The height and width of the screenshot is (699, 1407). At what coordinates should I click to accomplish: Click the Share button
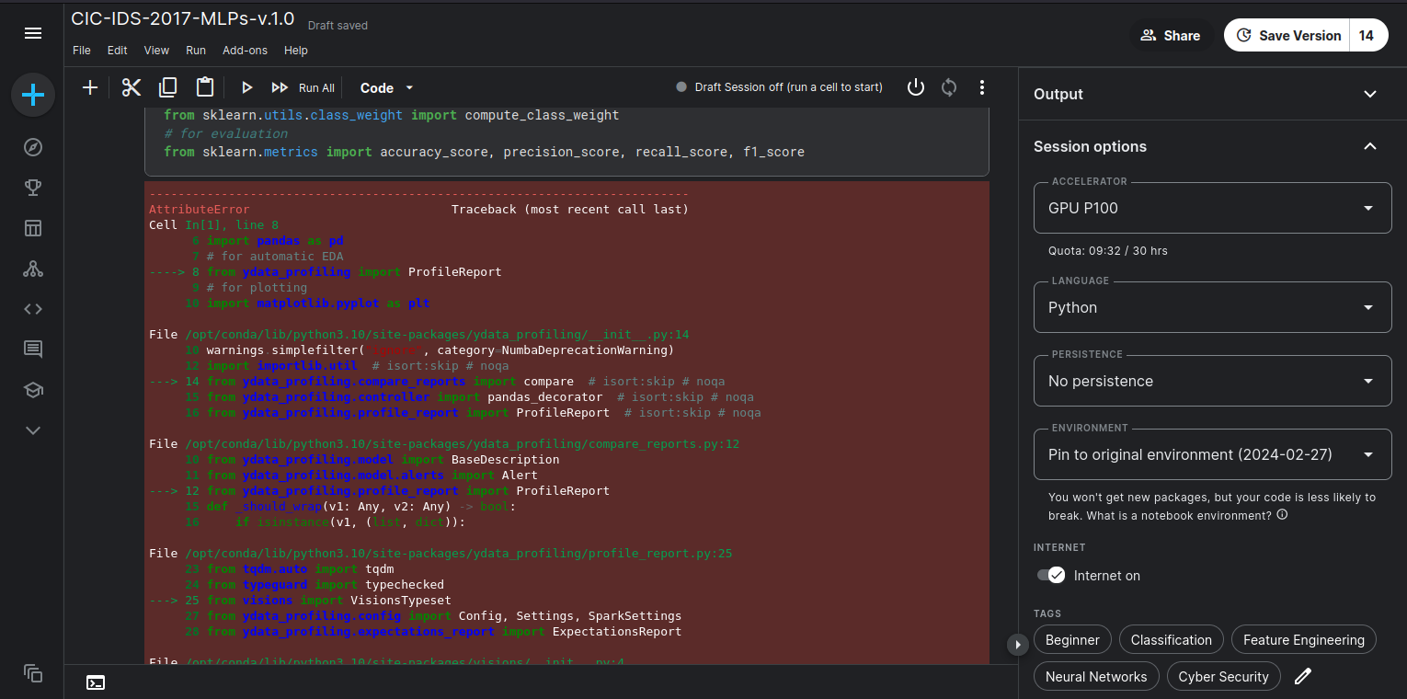click(1171, 35)
